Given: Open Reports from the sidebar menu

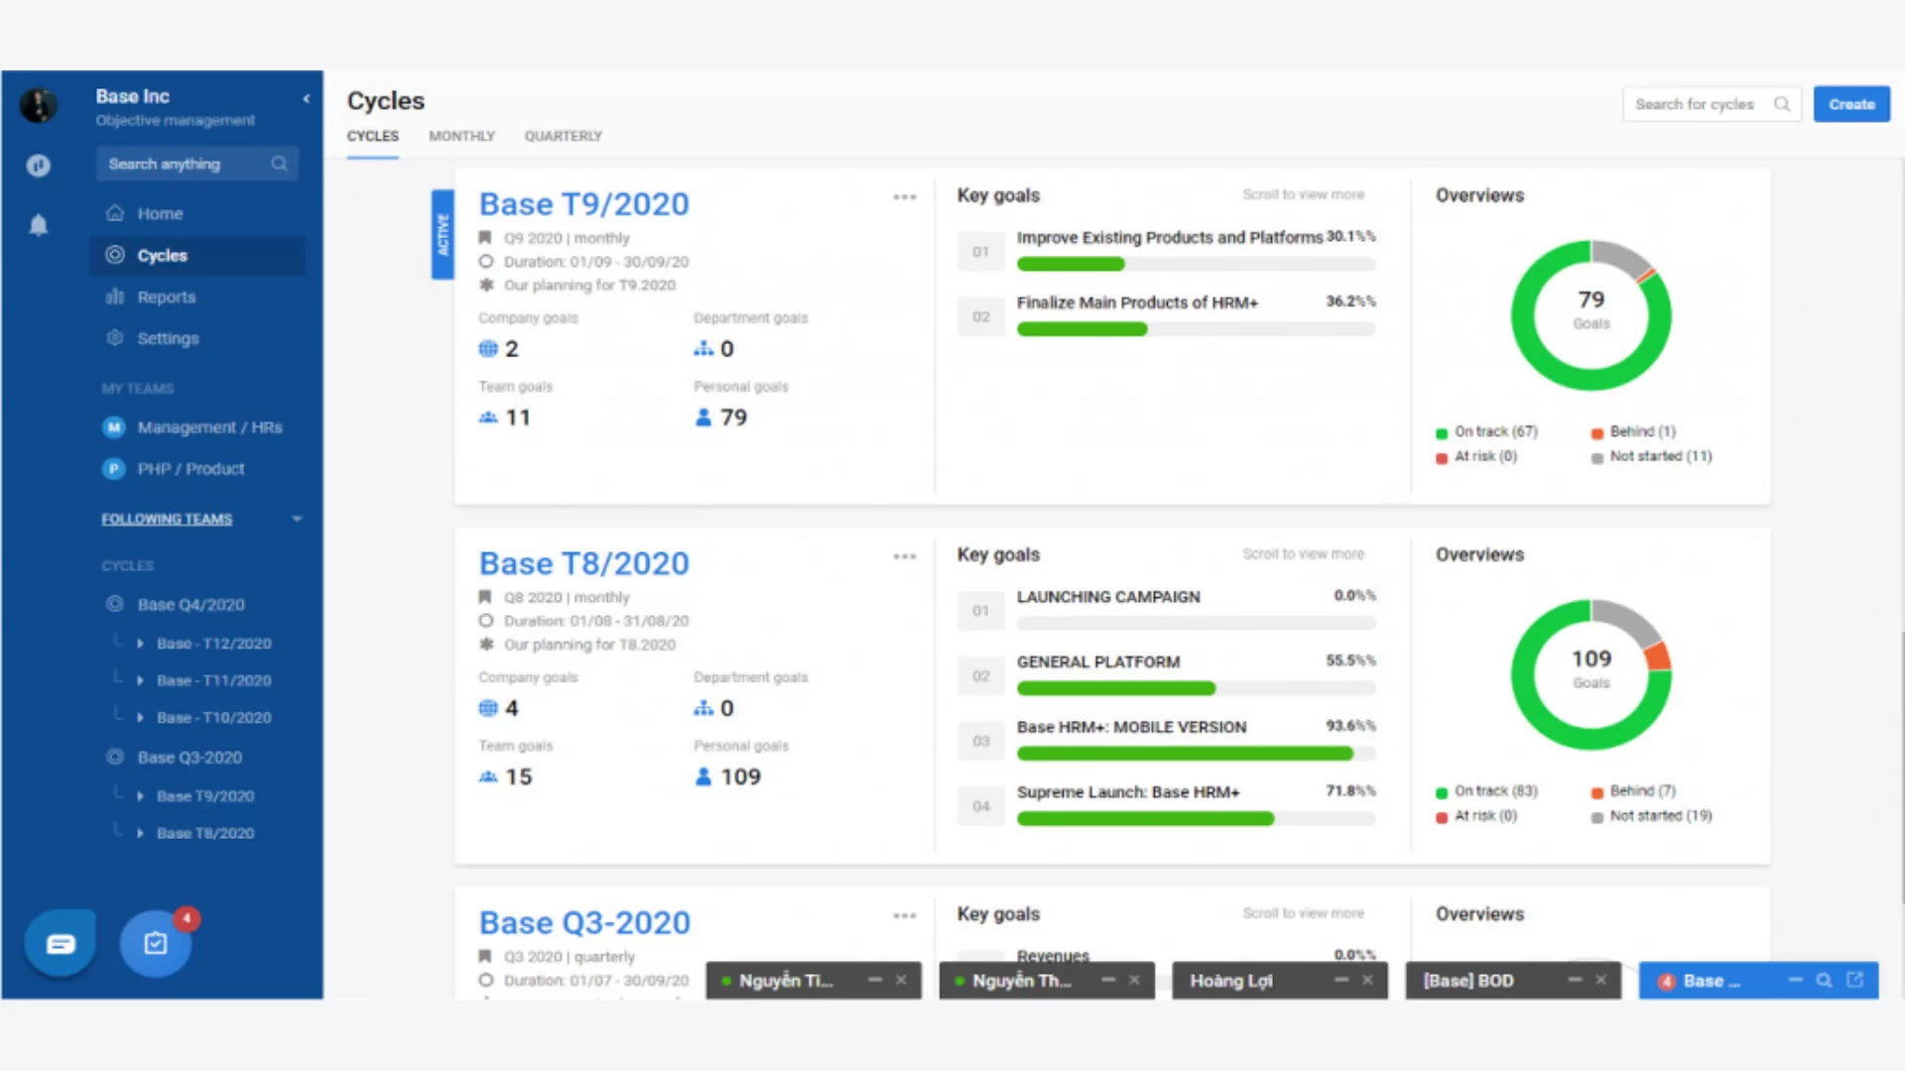Looking at the screenshot, I should [166, 297].
